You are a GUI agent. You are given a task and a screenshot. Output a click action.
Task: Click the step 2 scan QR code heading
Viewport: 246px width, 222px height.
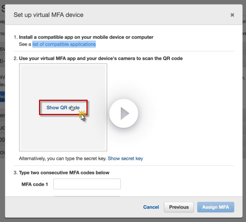[100, 58]
